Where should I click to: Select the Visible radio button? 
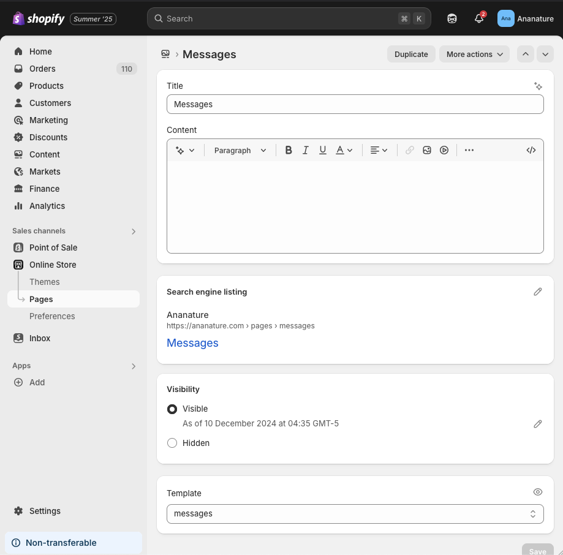(x=172, y=409)
